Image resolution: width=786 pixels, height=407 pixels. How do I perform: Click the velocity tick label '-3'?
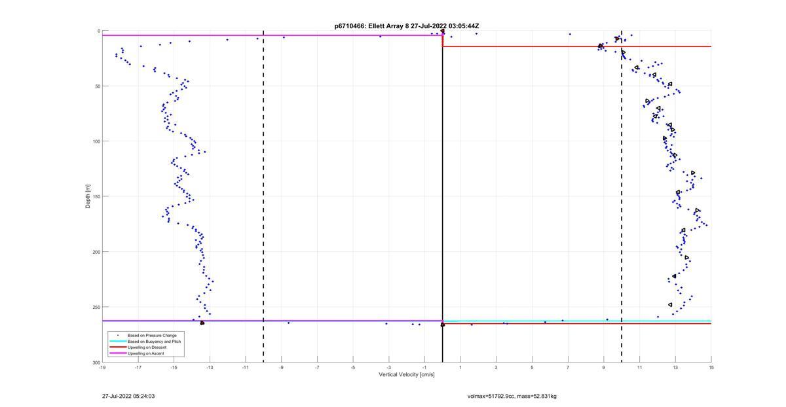pos(389,368)
